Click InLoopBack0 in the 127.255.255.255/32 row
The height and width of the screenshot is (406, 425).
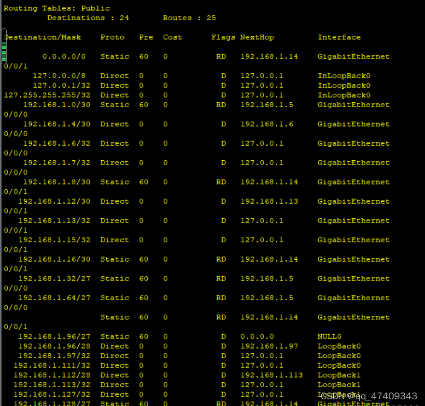coord(344,95)
